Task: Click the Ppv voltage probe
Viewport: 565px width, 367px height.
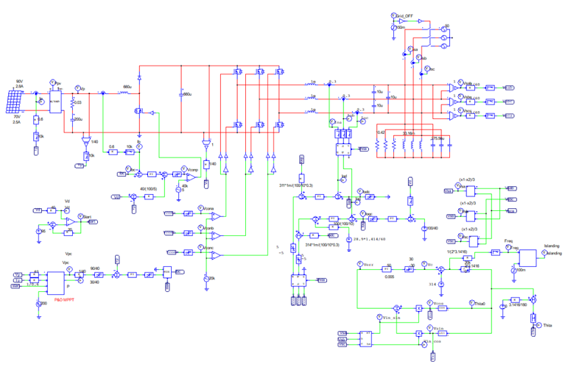Action: pyautogui.click(x=52, y=82)
